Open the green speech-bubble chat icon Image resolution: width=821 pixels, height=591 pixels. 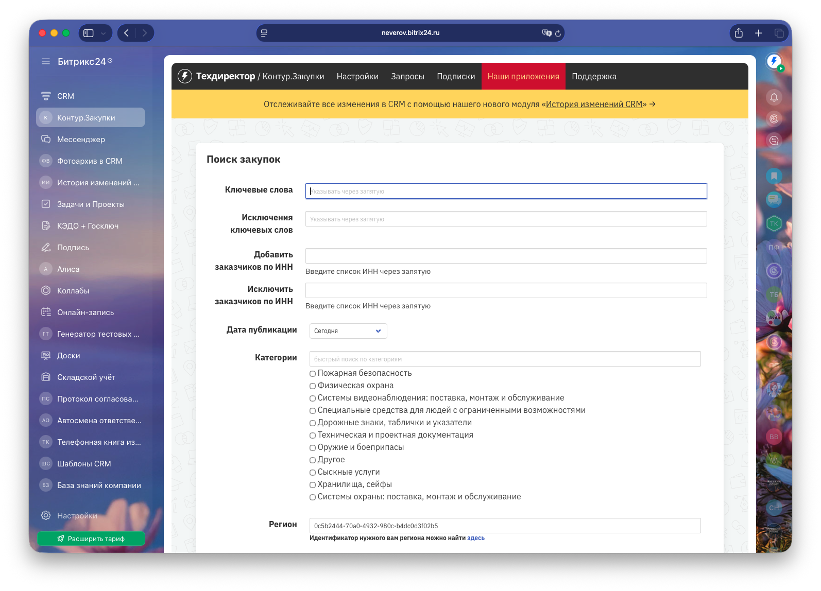pos(774,200)
